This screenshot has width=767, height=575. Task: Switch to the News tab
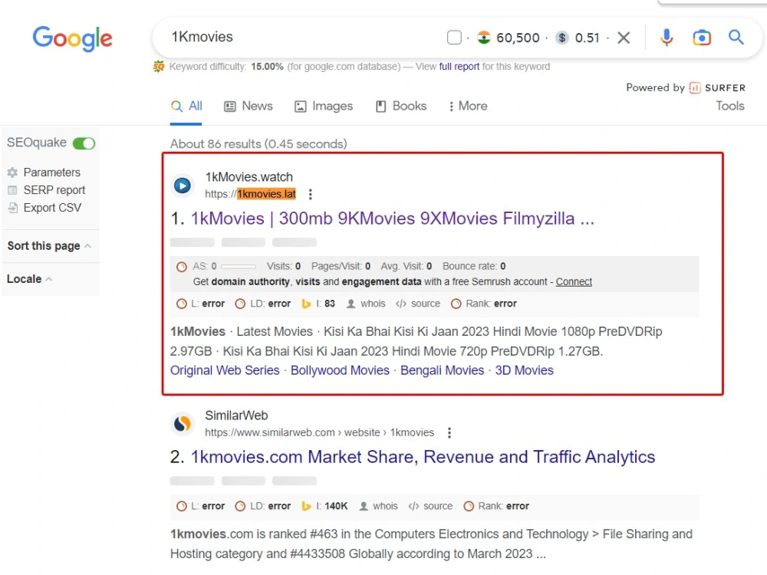tap(249, 106)
